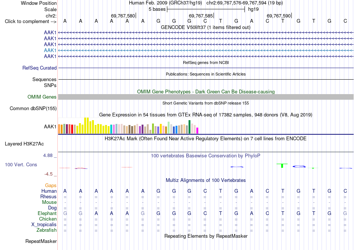Click the chr2:69,767,576-69,767,594 position text
The image size is (354, 250).
244,3
